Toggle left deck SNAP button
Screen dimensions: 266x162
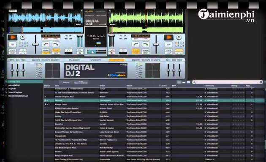pos(56,53)
